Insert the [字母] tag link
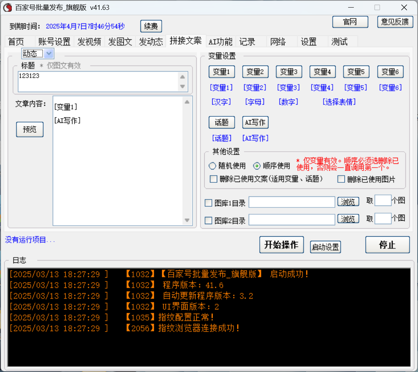Screen dimensions: 418x372 (x=255, y=102)
